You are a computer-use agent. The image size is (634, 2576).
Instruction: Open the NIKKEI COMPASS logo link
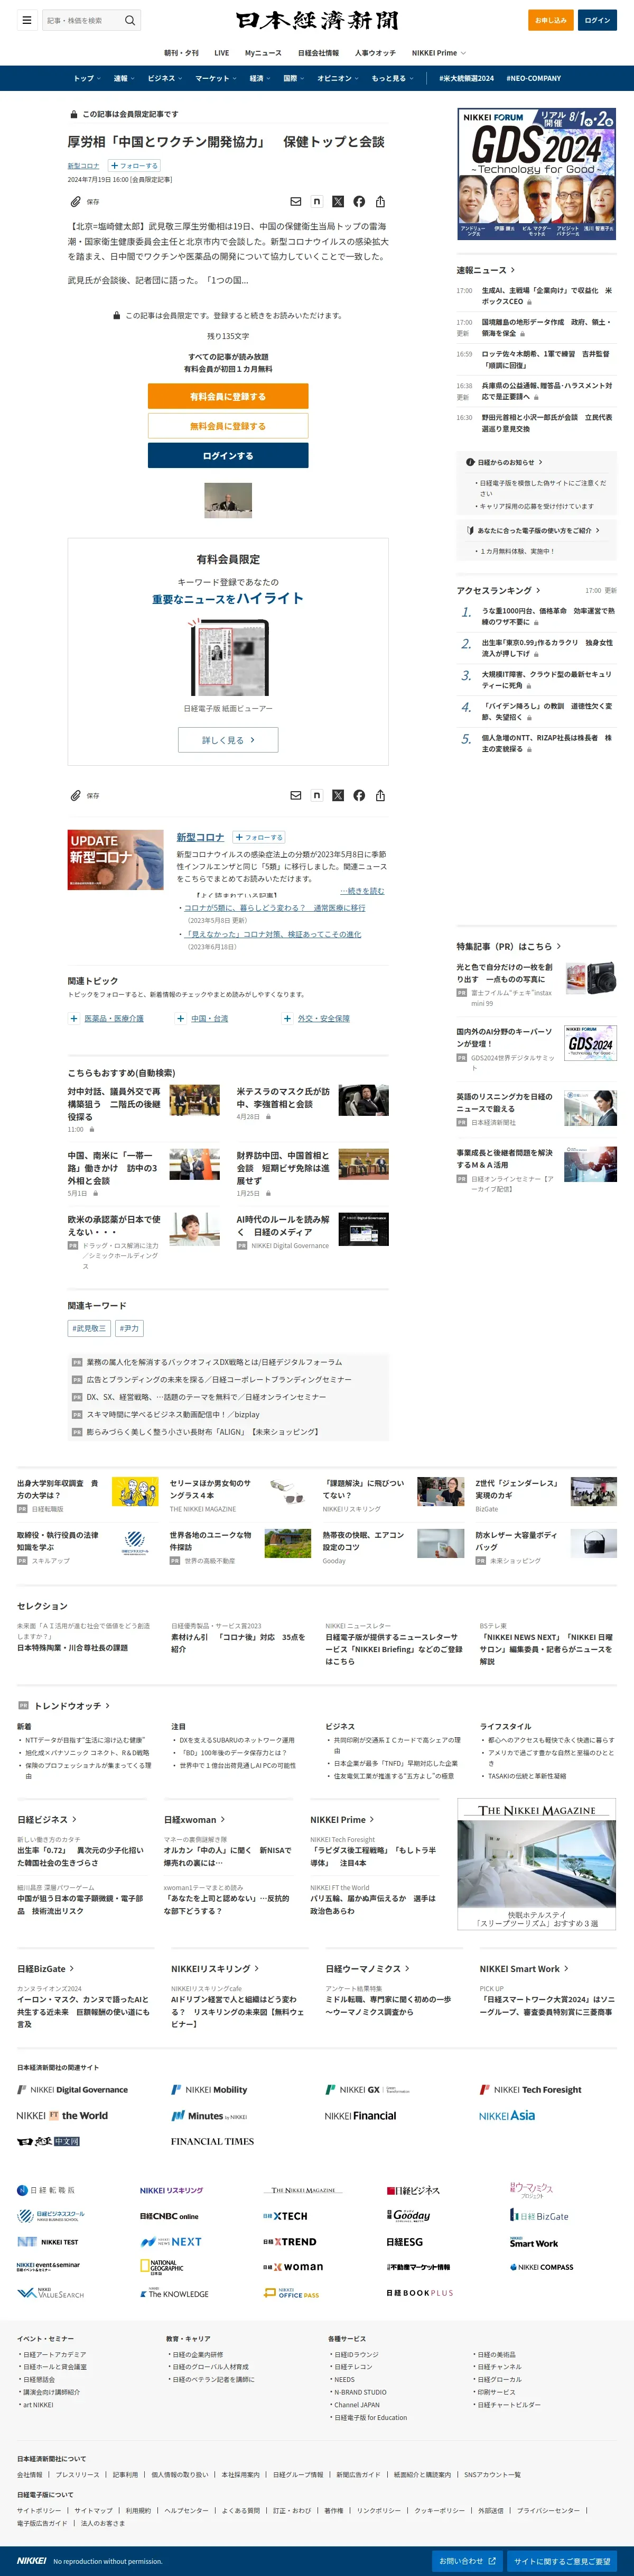[x=542, y=2267]
